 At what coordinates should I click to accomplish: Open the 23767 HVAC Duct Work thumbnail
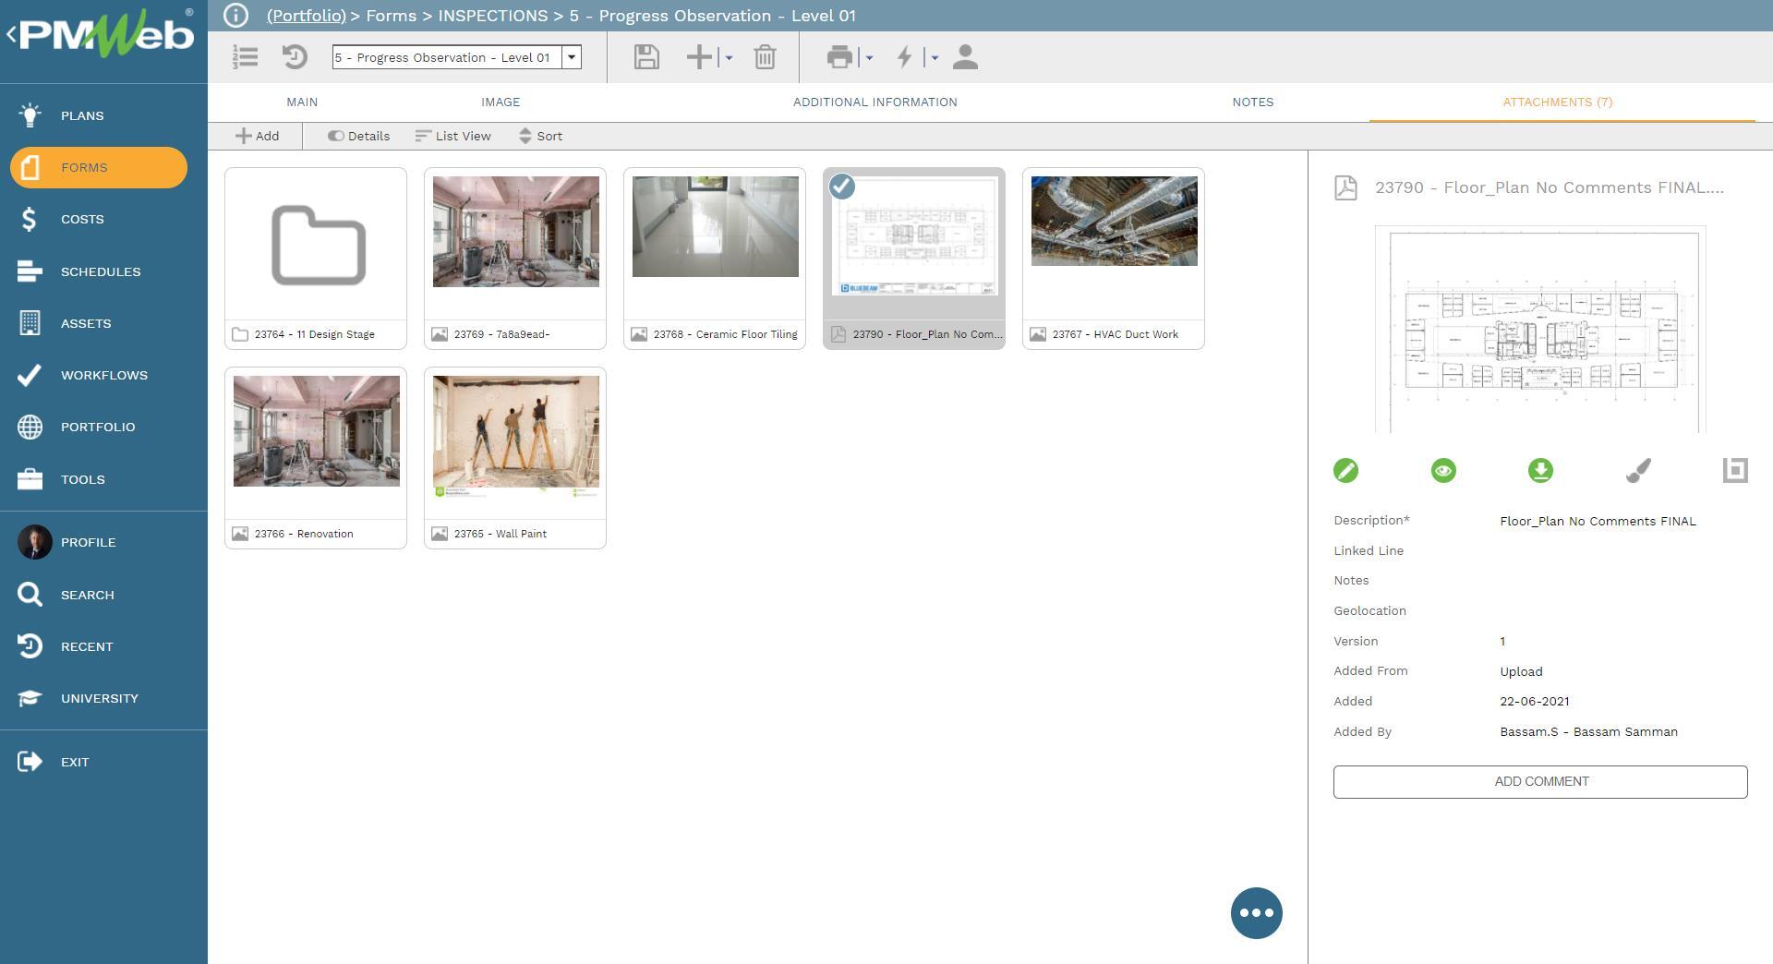1113,222
